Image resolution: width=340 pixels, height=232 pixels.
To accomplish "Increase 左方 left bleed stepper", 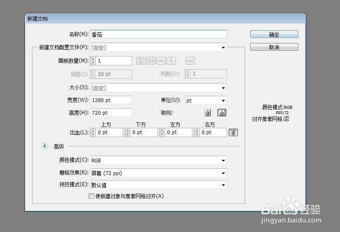I will click(162, 131).
